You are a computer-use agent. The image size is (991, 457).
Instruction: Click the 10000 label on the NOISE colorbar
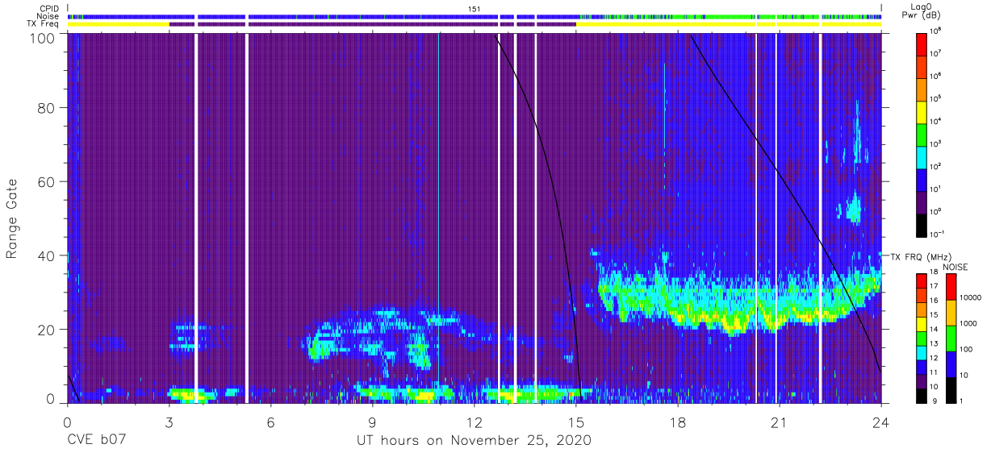(x=969, y=298)
